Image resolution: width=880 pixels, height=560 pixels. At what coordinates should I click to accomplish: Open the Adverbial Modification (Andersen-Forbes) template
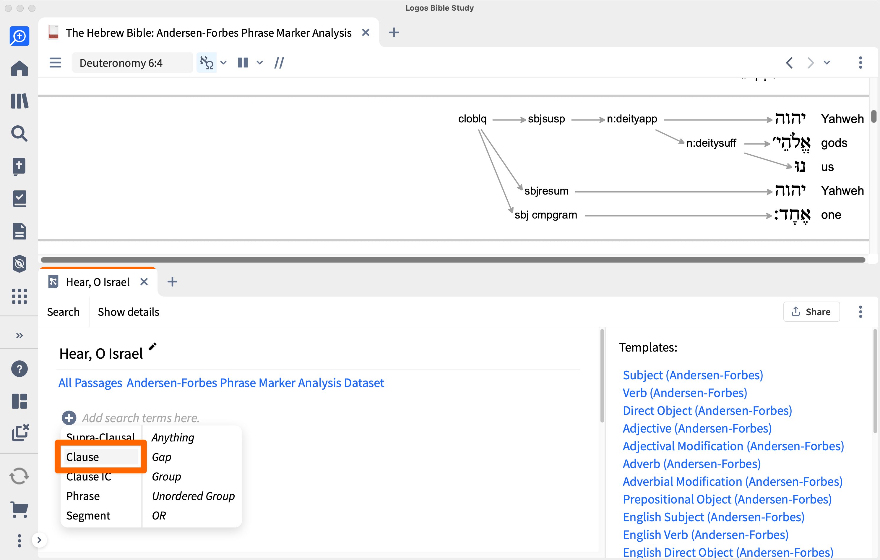(733, 481)
